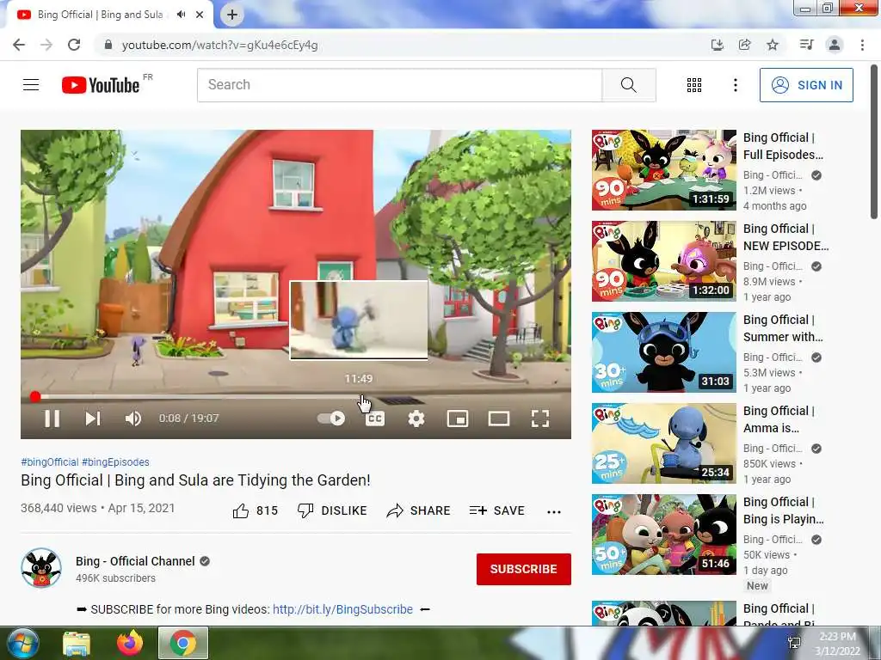Pause the video playback

click(52, 419)
